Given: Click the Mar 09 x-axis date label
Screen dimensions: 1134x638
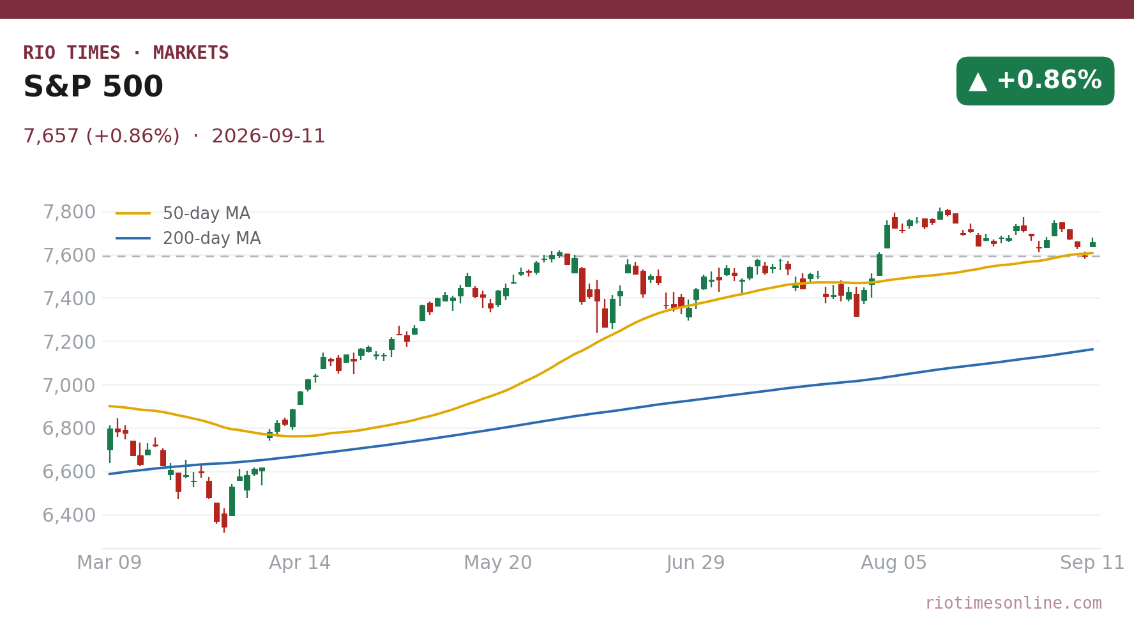Looking at the screenshot, I should click(x=109, y=563).
